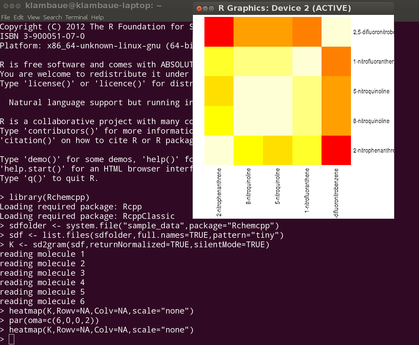Open the Edit menu in terminal
Viewport: 419px width, 345px height.
[19, 17]
